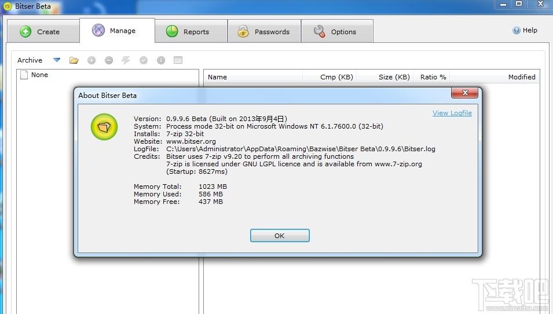
Task: Open an archive with the folder icon
Action: (74, 60)
